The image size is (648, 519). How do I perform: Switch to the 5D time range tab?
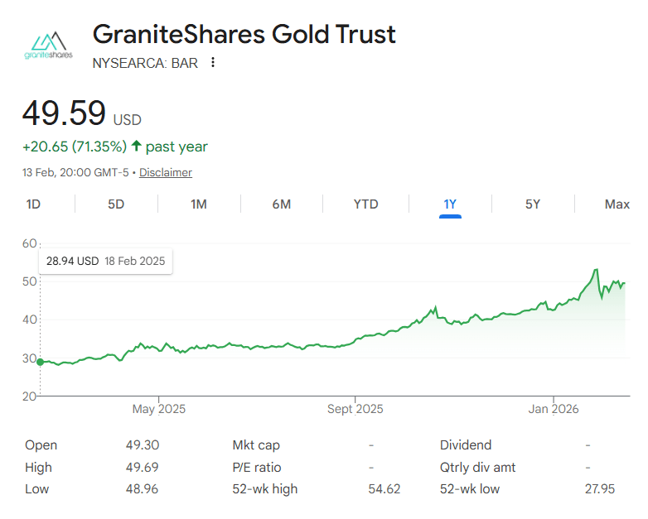coord(116,204)
